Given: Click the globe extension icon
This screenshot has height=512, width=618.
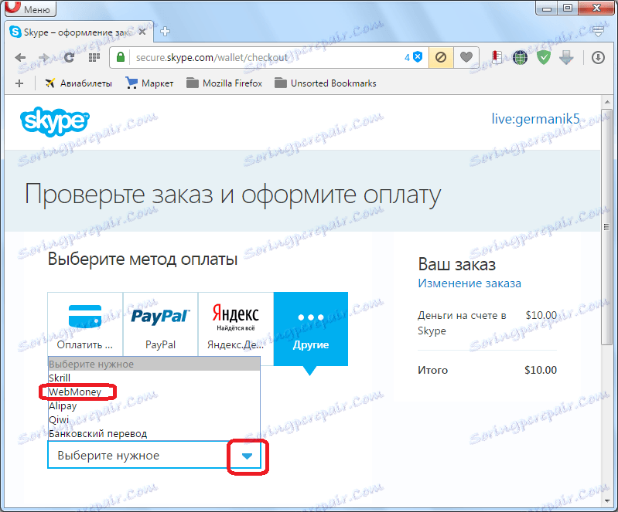Looking at the screenshot, I should pyautogui.click(x=521, y=58).
